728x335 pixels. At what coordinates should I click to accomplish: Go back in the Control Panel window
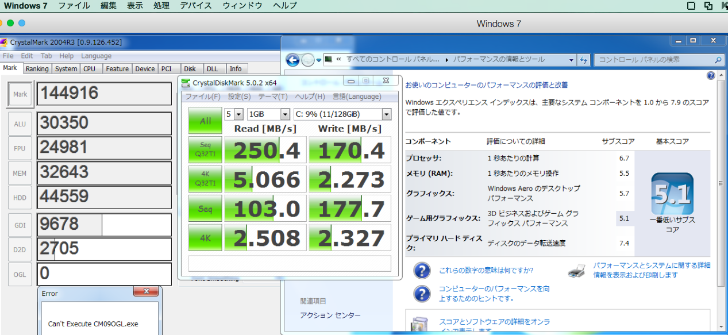point(292,60)
